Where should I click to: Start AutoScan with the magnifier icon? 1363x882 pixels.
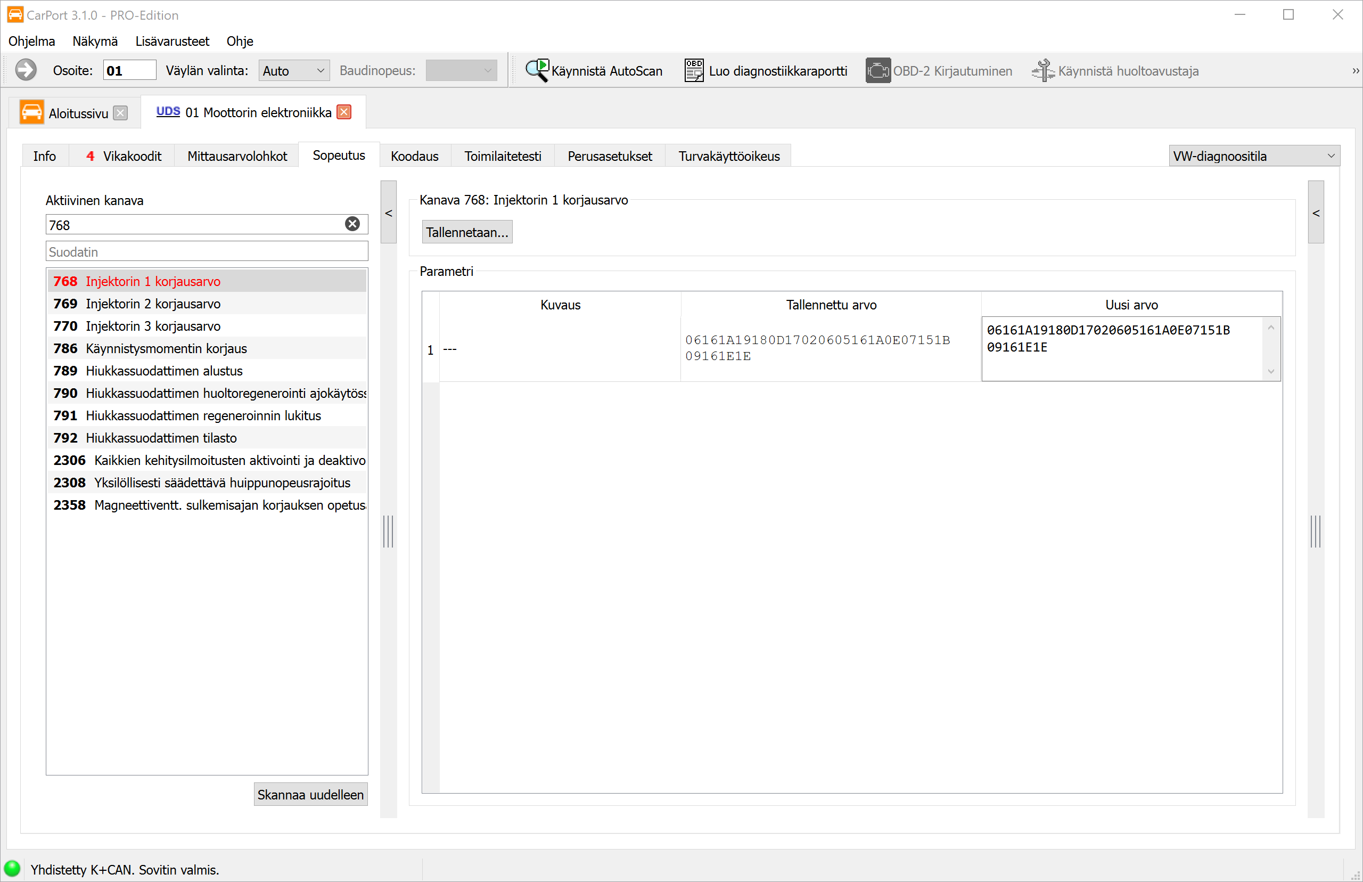tap(537, 70)
